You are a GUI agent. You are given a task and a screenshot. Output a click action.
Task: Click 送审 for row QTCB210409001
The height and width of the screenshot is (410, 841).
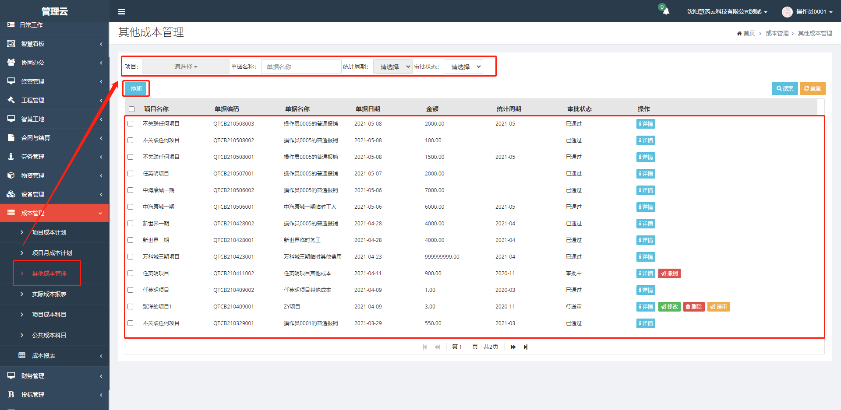pyautogui.click(x=718, y=307)
